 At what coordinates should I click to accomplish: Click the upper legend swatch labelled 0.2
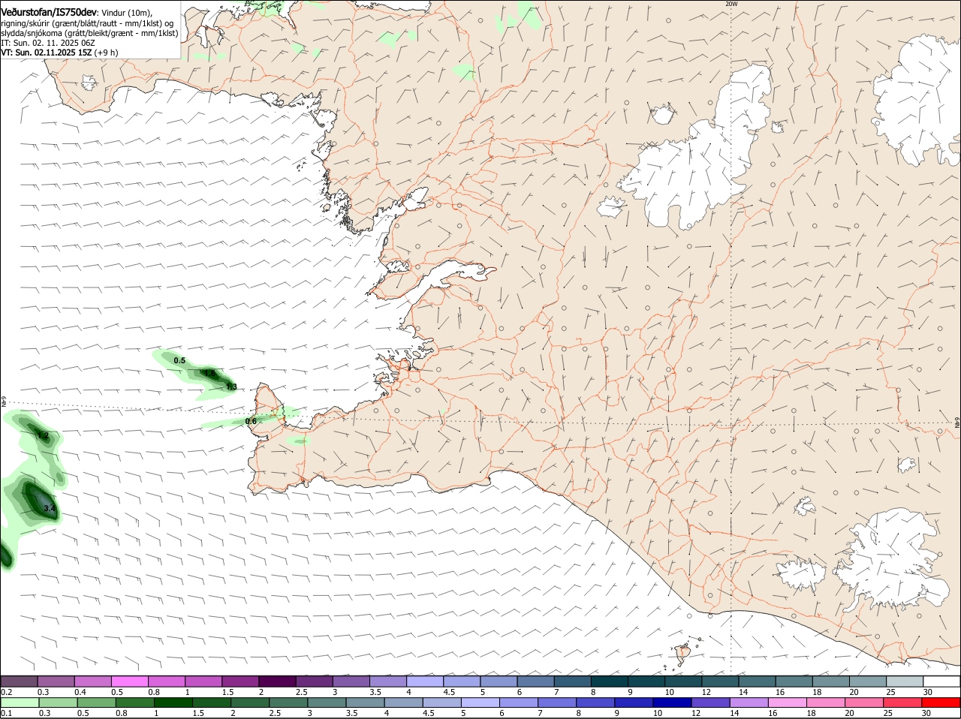point(19,681)
